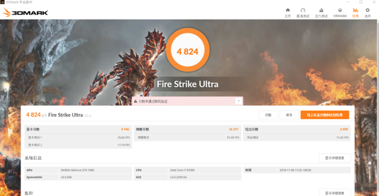Click the graphics score value 4 746

point(125,130)
